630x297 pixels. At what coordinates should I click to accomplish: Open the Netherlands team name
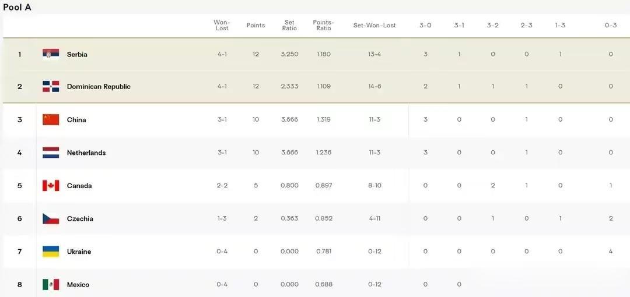(x=86, y=153)
